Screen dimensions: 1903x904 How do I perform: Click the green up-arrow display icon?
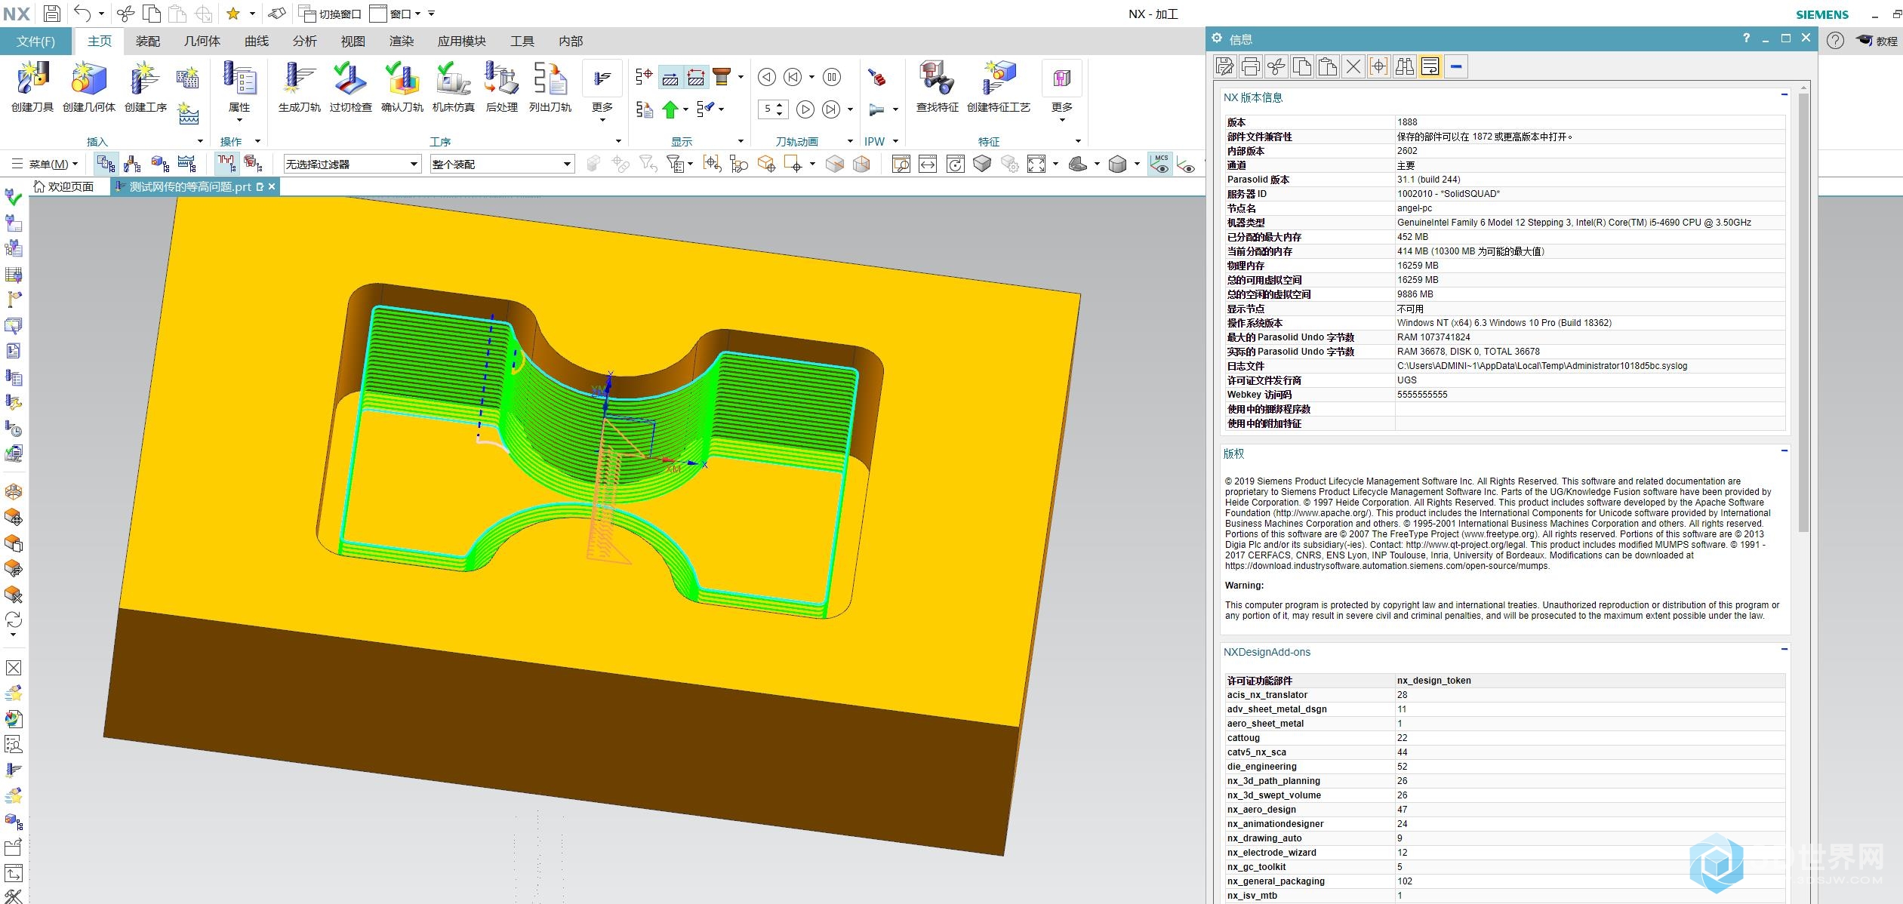tap(670, 109)
